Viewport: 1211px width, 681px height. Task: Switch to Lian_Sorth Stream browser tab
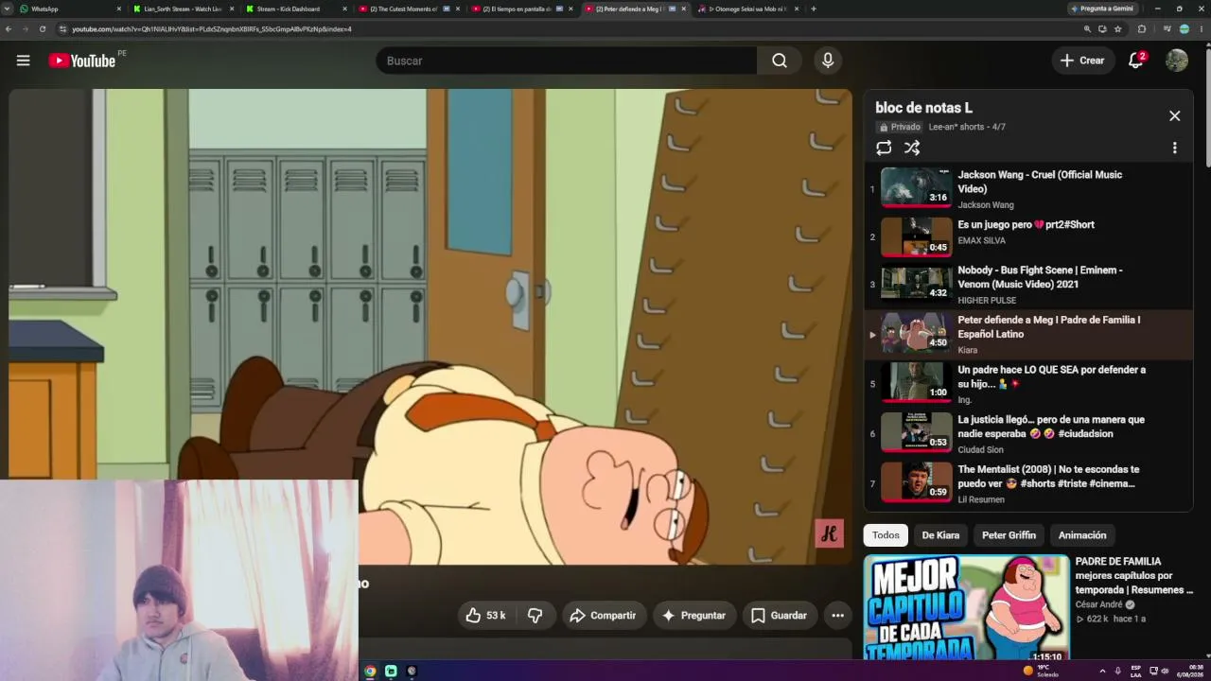[x=183, y=9]
